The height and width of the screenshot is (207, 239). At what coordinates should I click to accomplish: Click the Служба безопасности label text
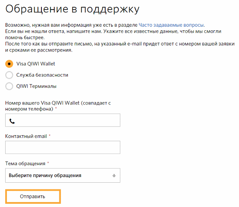coord(42,75)
